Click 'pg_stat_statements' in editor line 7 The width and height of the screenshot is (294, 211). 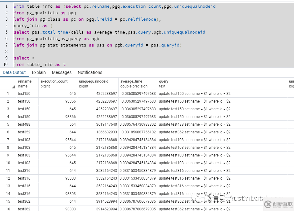point(63,45)
